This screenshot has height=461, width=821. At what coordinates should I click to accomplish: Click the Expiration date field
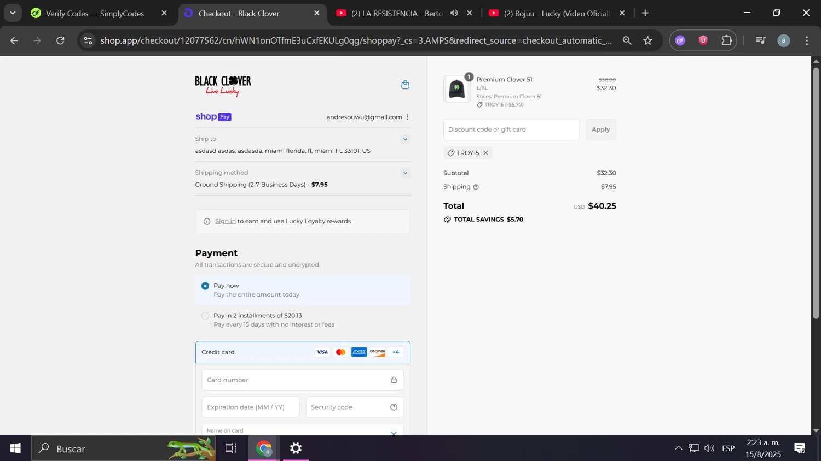tap(251, 407)
